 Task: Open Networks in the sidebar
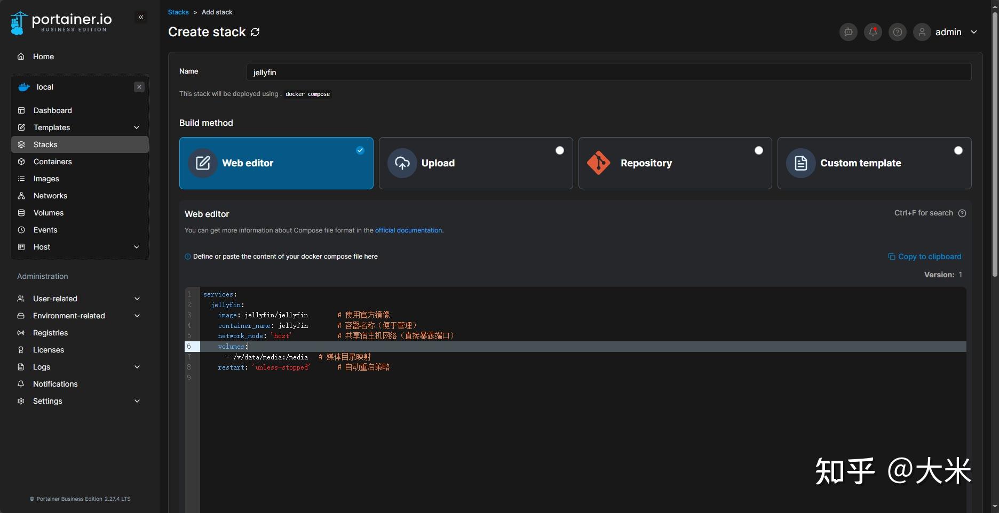tap(80, 196)
